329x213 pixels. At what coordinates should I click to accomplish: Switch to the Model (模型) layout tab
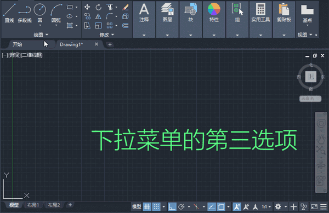tap(14, 205)
